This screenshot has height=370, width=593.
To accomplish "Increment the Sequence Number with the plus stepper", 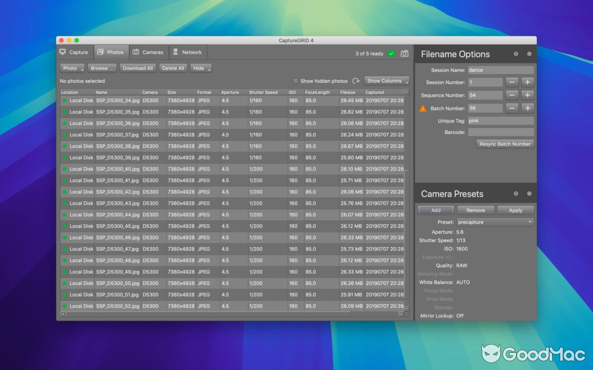I will tap(529, 95).
